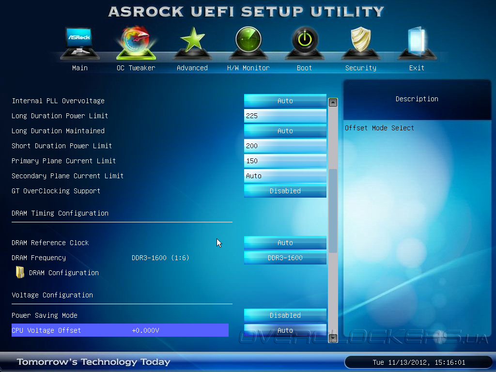Edit Long Duration Power Limit field 225
496x372 pixels.
tap(285, 116)
